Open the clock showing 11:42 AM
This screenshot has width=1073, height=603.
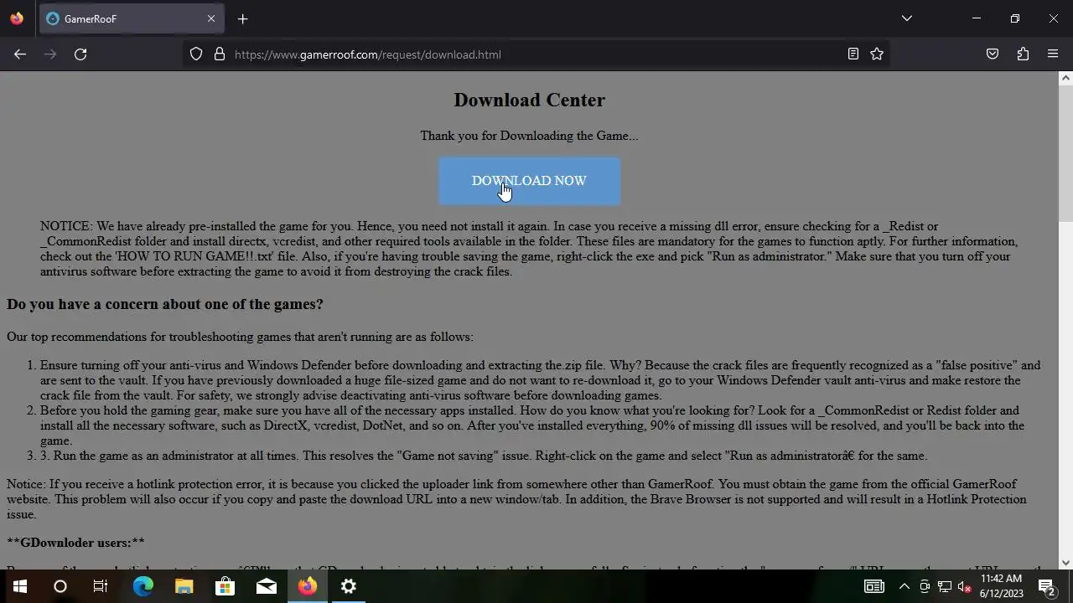pos(1001,586)
